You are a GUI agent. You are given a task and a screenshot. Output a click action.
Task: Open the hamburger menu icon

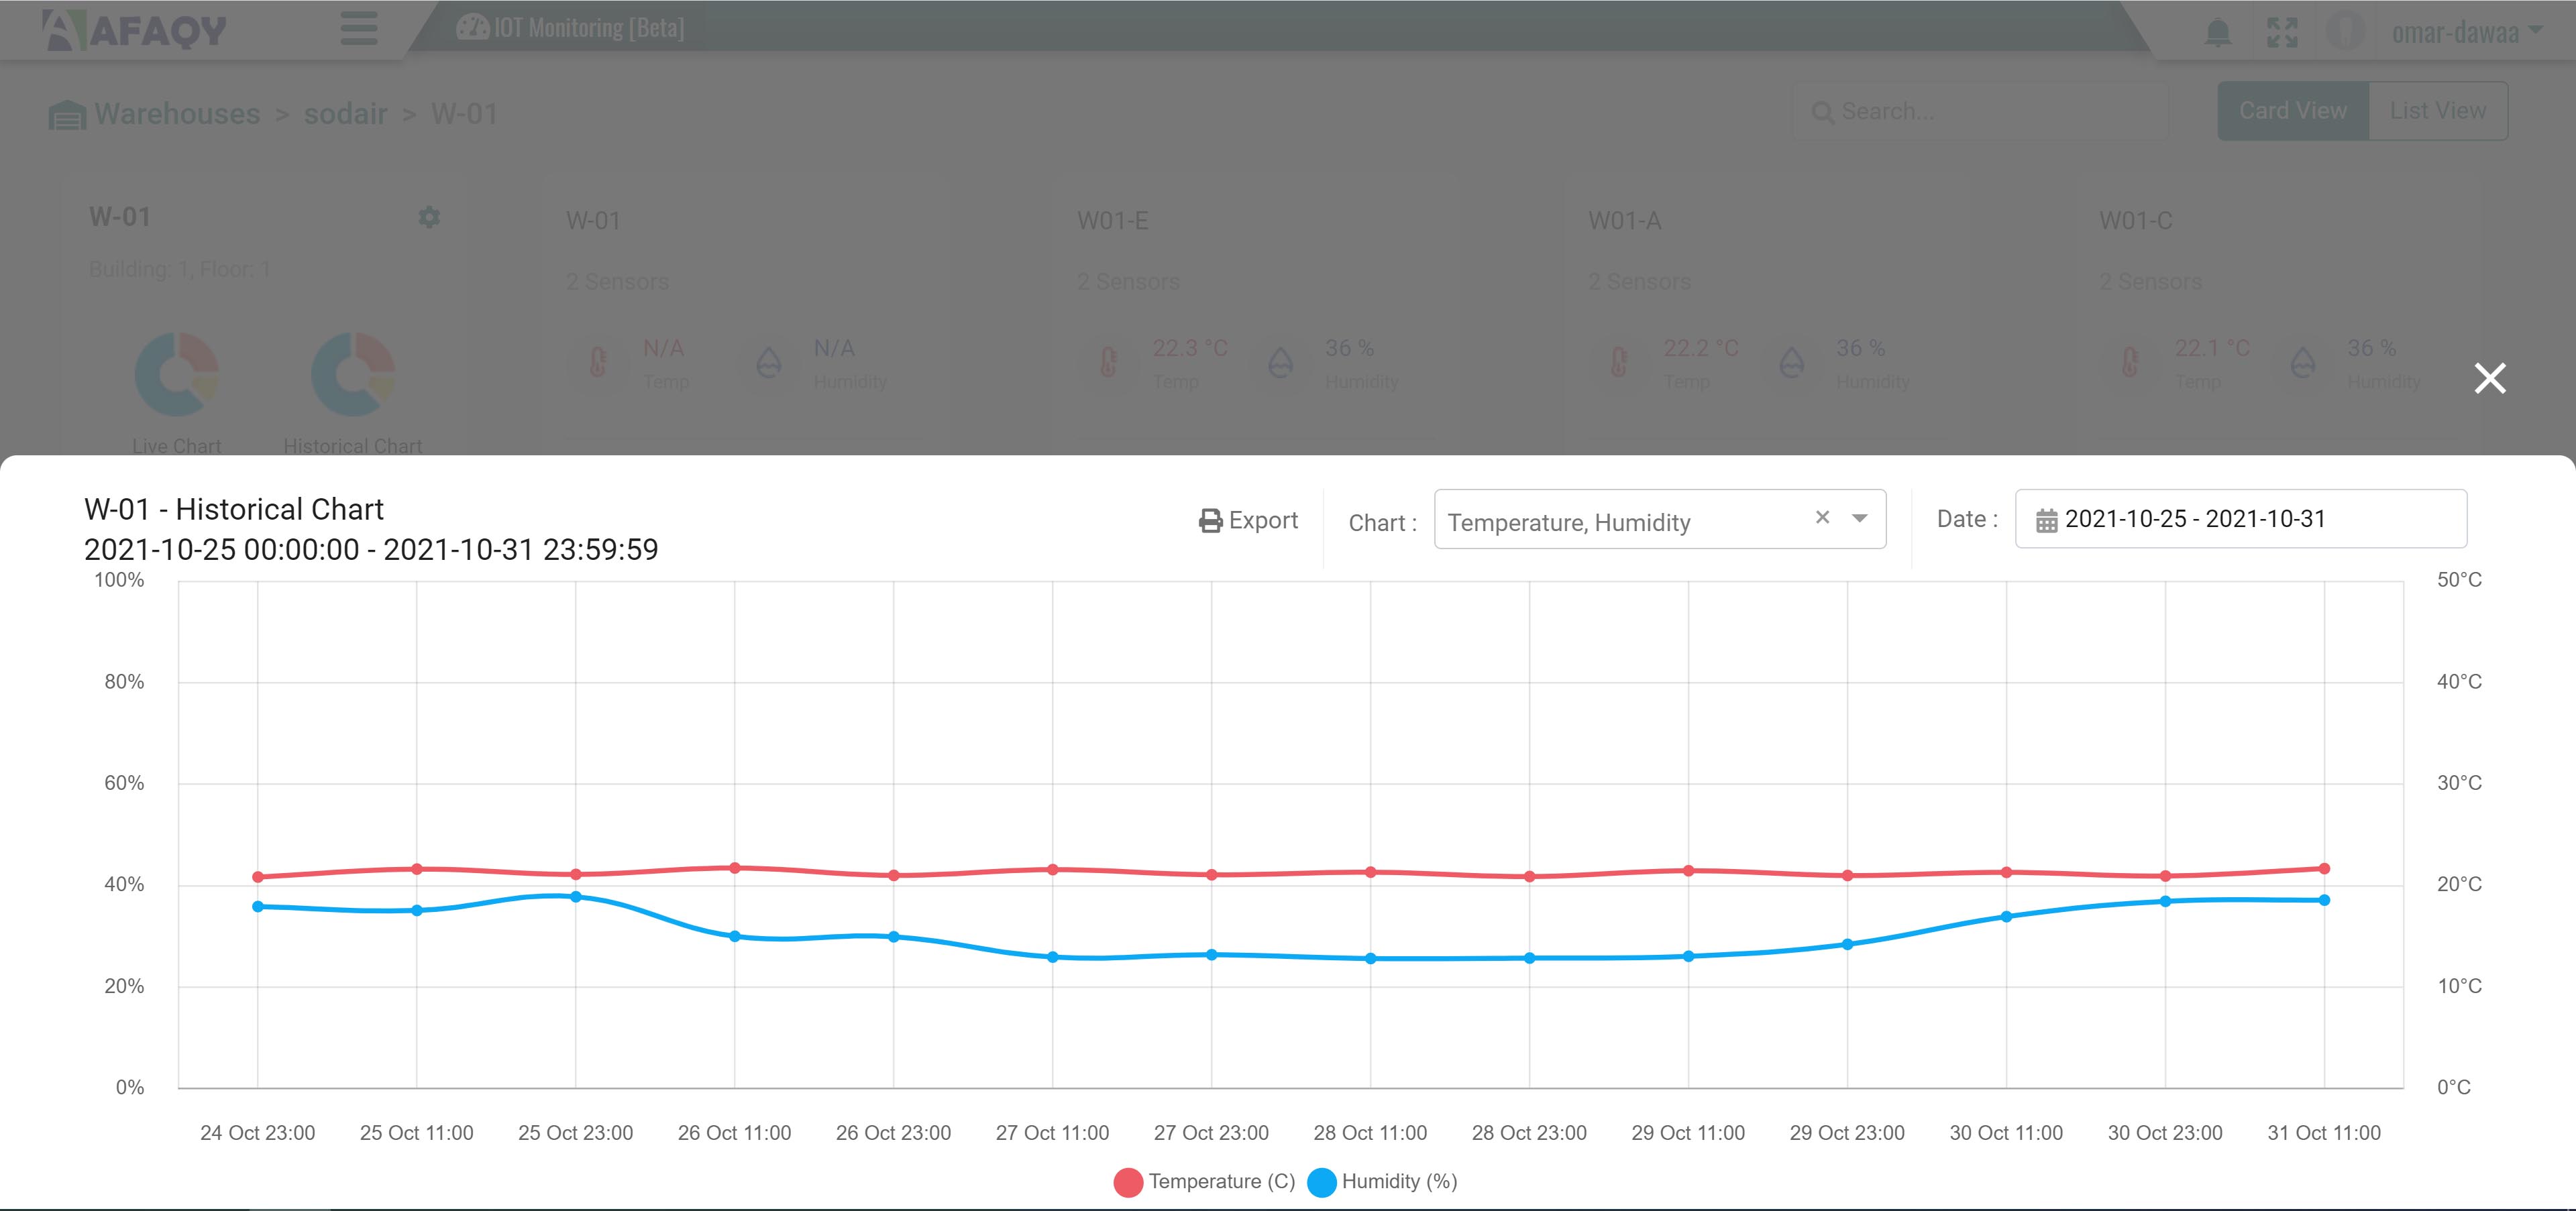click(x=359, y=28)
